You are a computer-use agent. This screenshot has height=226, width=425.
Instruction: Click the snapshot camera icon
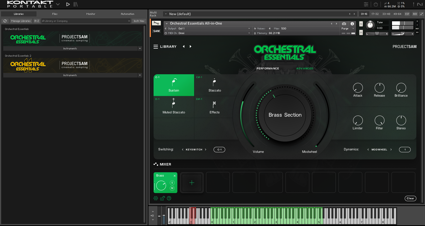click(x=344, y=24)
